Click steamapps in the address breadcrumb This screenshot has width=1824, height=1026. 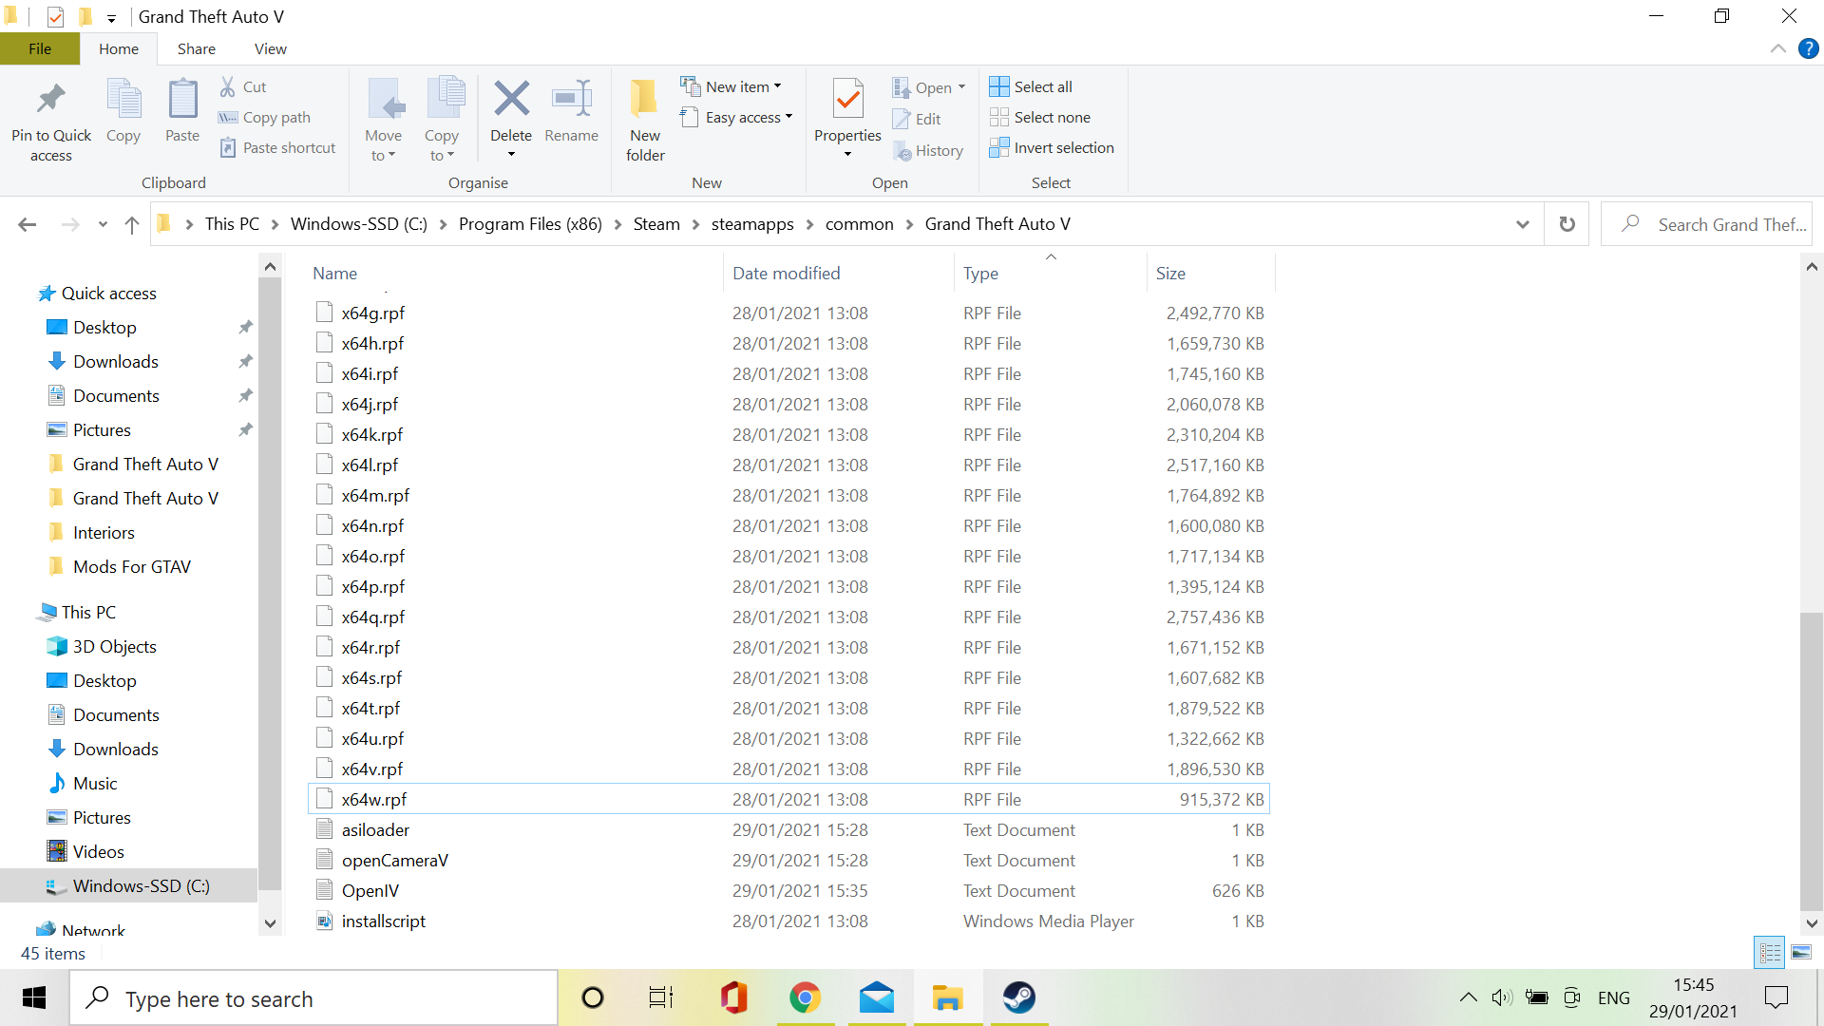(x=751, y=224)
